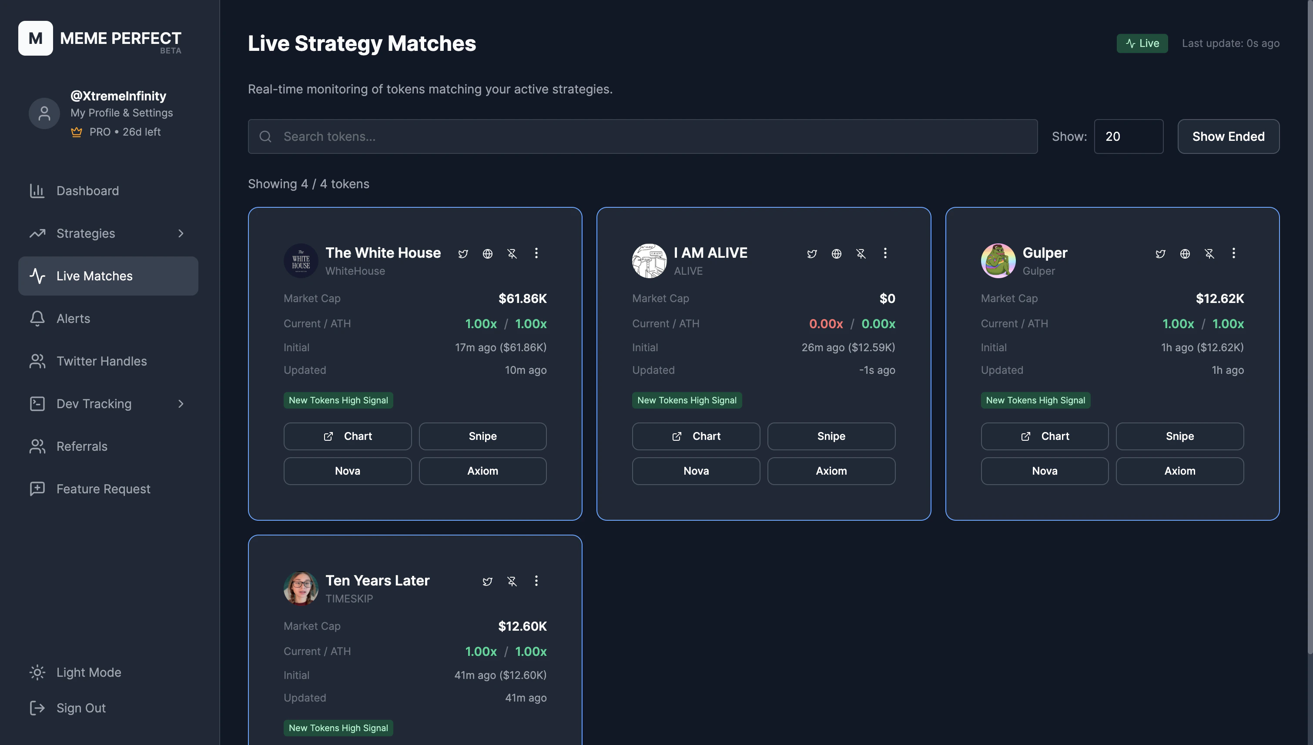Click the page vertical scrollbar
1313x745 pixels.
click(x=1310, y=327)
